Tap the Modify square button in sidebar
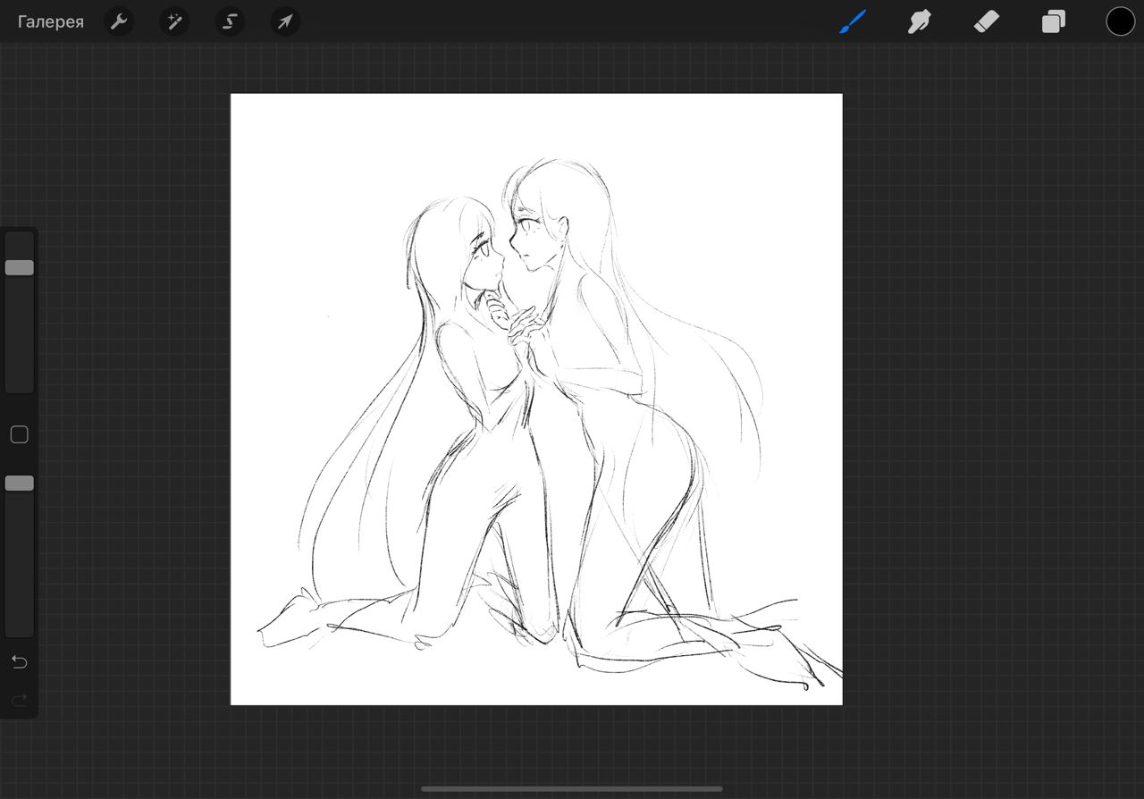The image size is (1144, 799). pyautogui.click(x=20, y=434)
